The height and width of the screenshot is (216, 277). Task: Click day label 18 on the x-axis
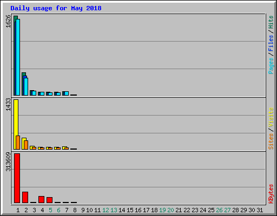click(154, 210)
